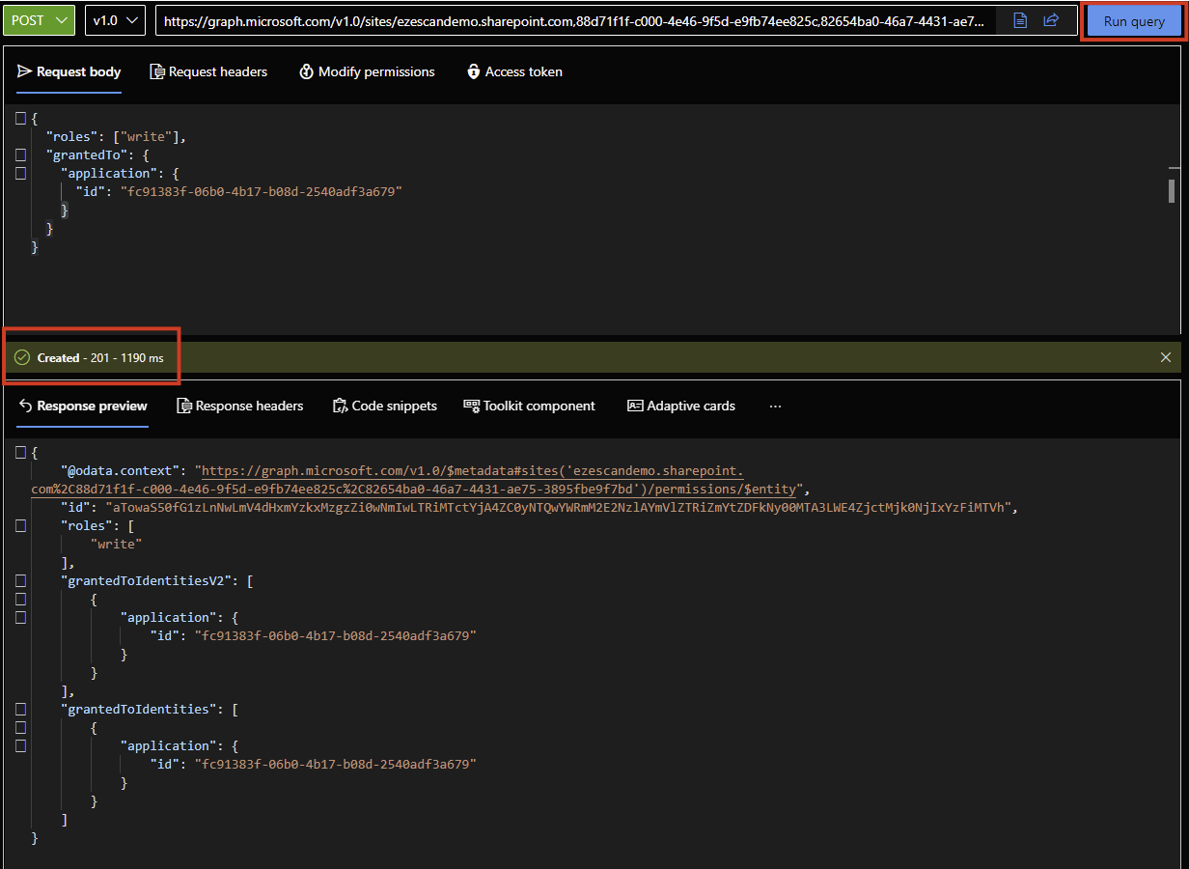Open the Modify permissions tab
This screenshot has width=1189, height=869.
(x=366, y=71)
